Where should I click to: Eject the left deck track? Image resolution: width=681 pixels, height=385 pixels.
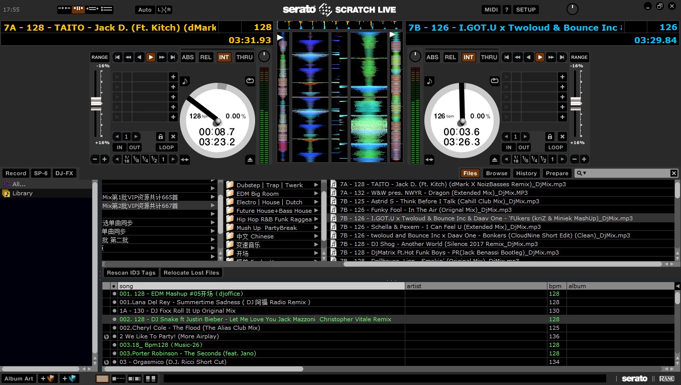tap(250, 160)
